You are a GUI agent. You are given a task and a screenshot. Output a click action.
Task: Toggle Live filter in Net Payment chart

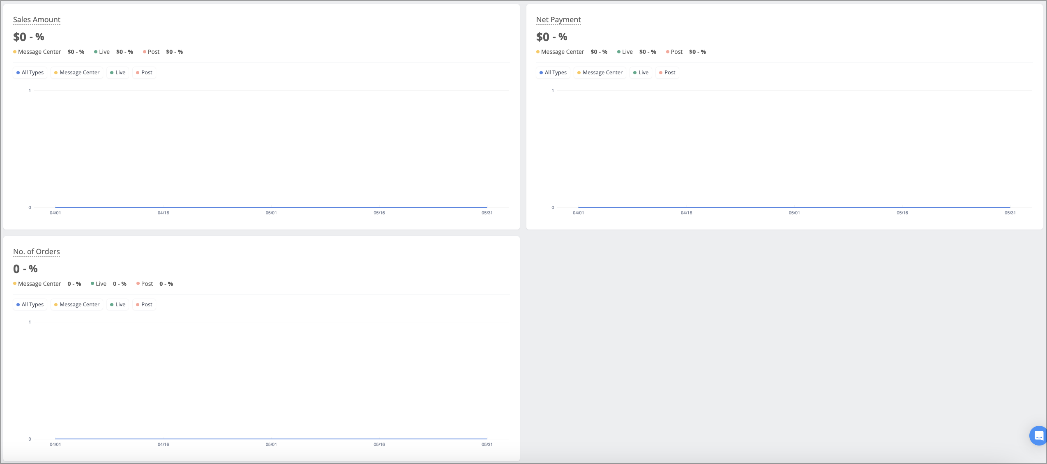coord(641,73)
